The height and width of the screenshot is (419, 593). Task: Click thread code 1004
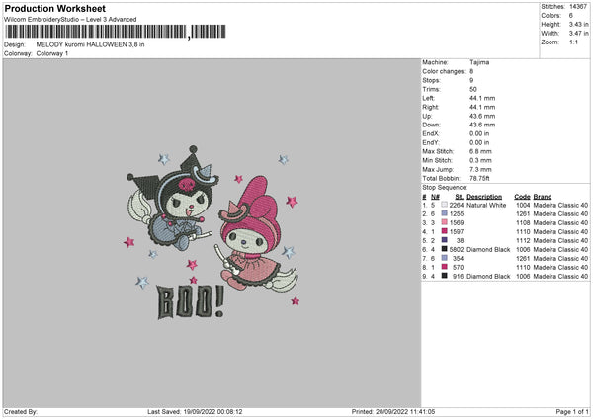[523, 205]
